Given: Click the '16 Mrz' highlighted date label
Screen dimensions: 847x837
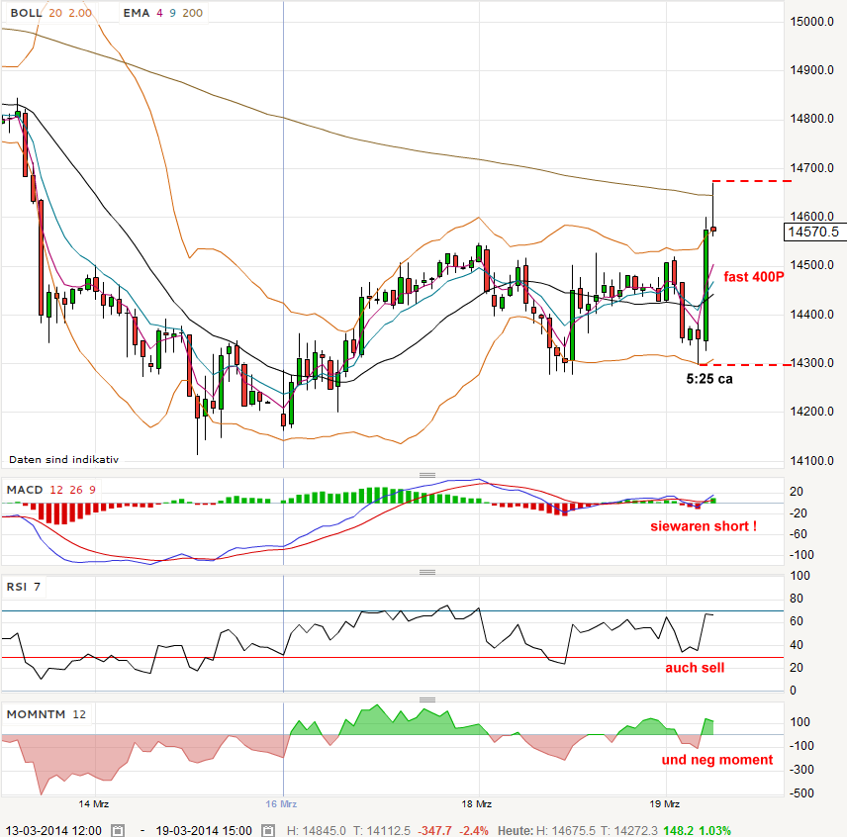Looking at the screenshot, I should click(281, 804).
